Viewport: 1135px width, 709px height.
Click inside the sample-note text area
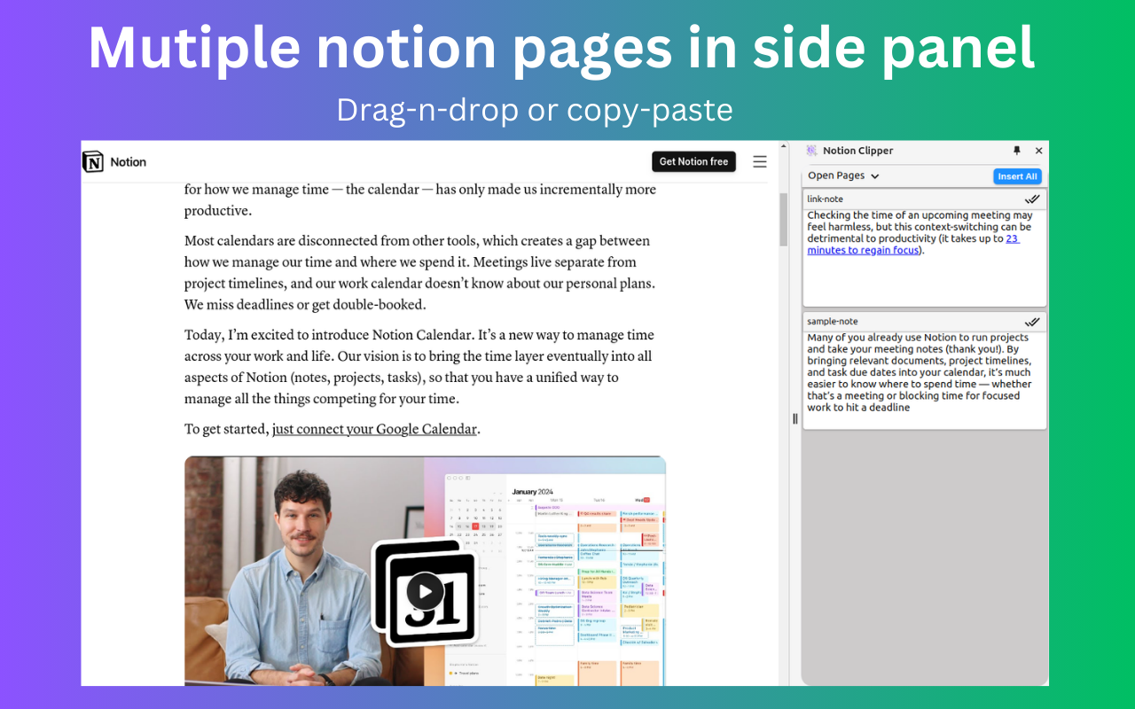click(x=925, y=380)
